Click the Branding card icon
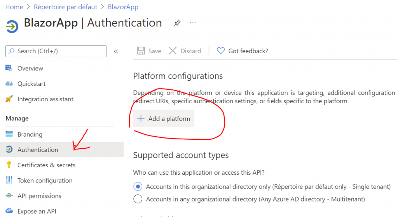The width and height of the screenshot is (398, 217). (9, 134)
